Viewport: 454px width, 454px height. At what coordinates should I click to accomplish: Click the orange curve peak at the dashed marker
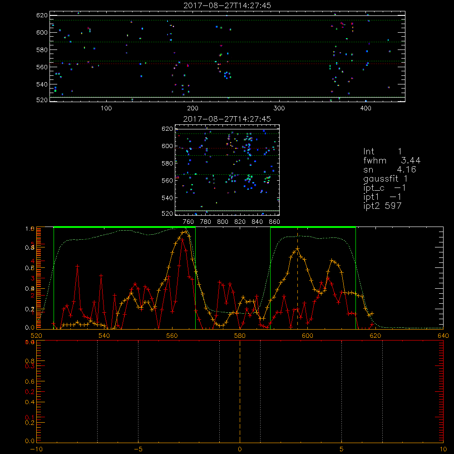pyautogui.click(x=297, y=248)
